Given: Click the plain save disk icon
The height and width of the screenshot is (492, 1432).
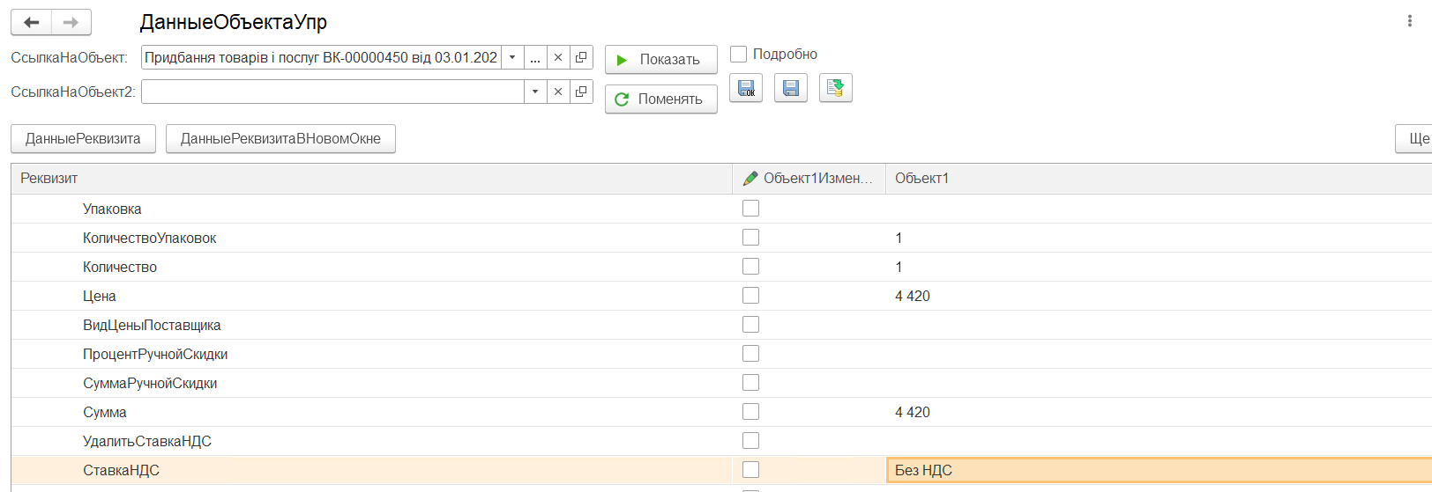Looking at the screenshot, I should click(791, 88).
